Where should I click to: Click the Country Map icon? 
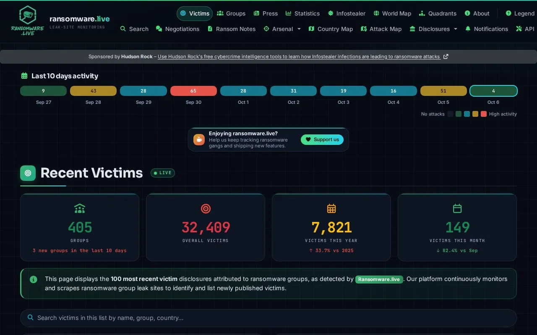pyautogui.click(x=311, y=29)
